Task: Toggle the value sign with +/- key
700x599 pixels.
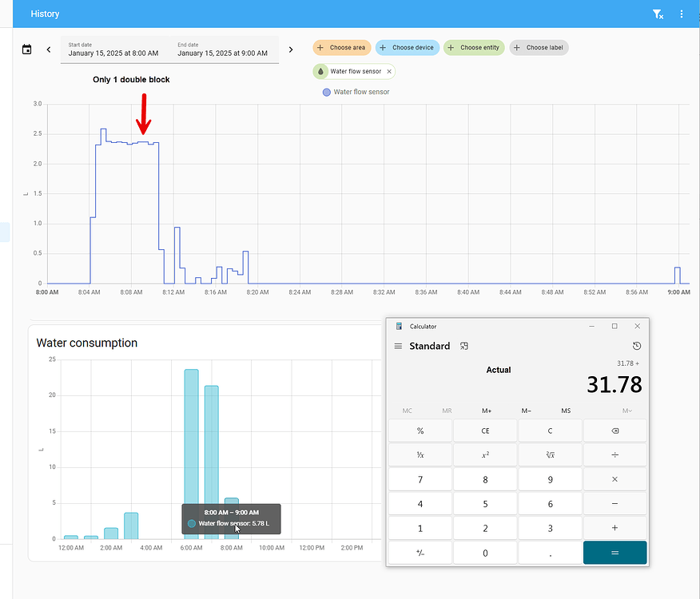Action: click(420, 552)
